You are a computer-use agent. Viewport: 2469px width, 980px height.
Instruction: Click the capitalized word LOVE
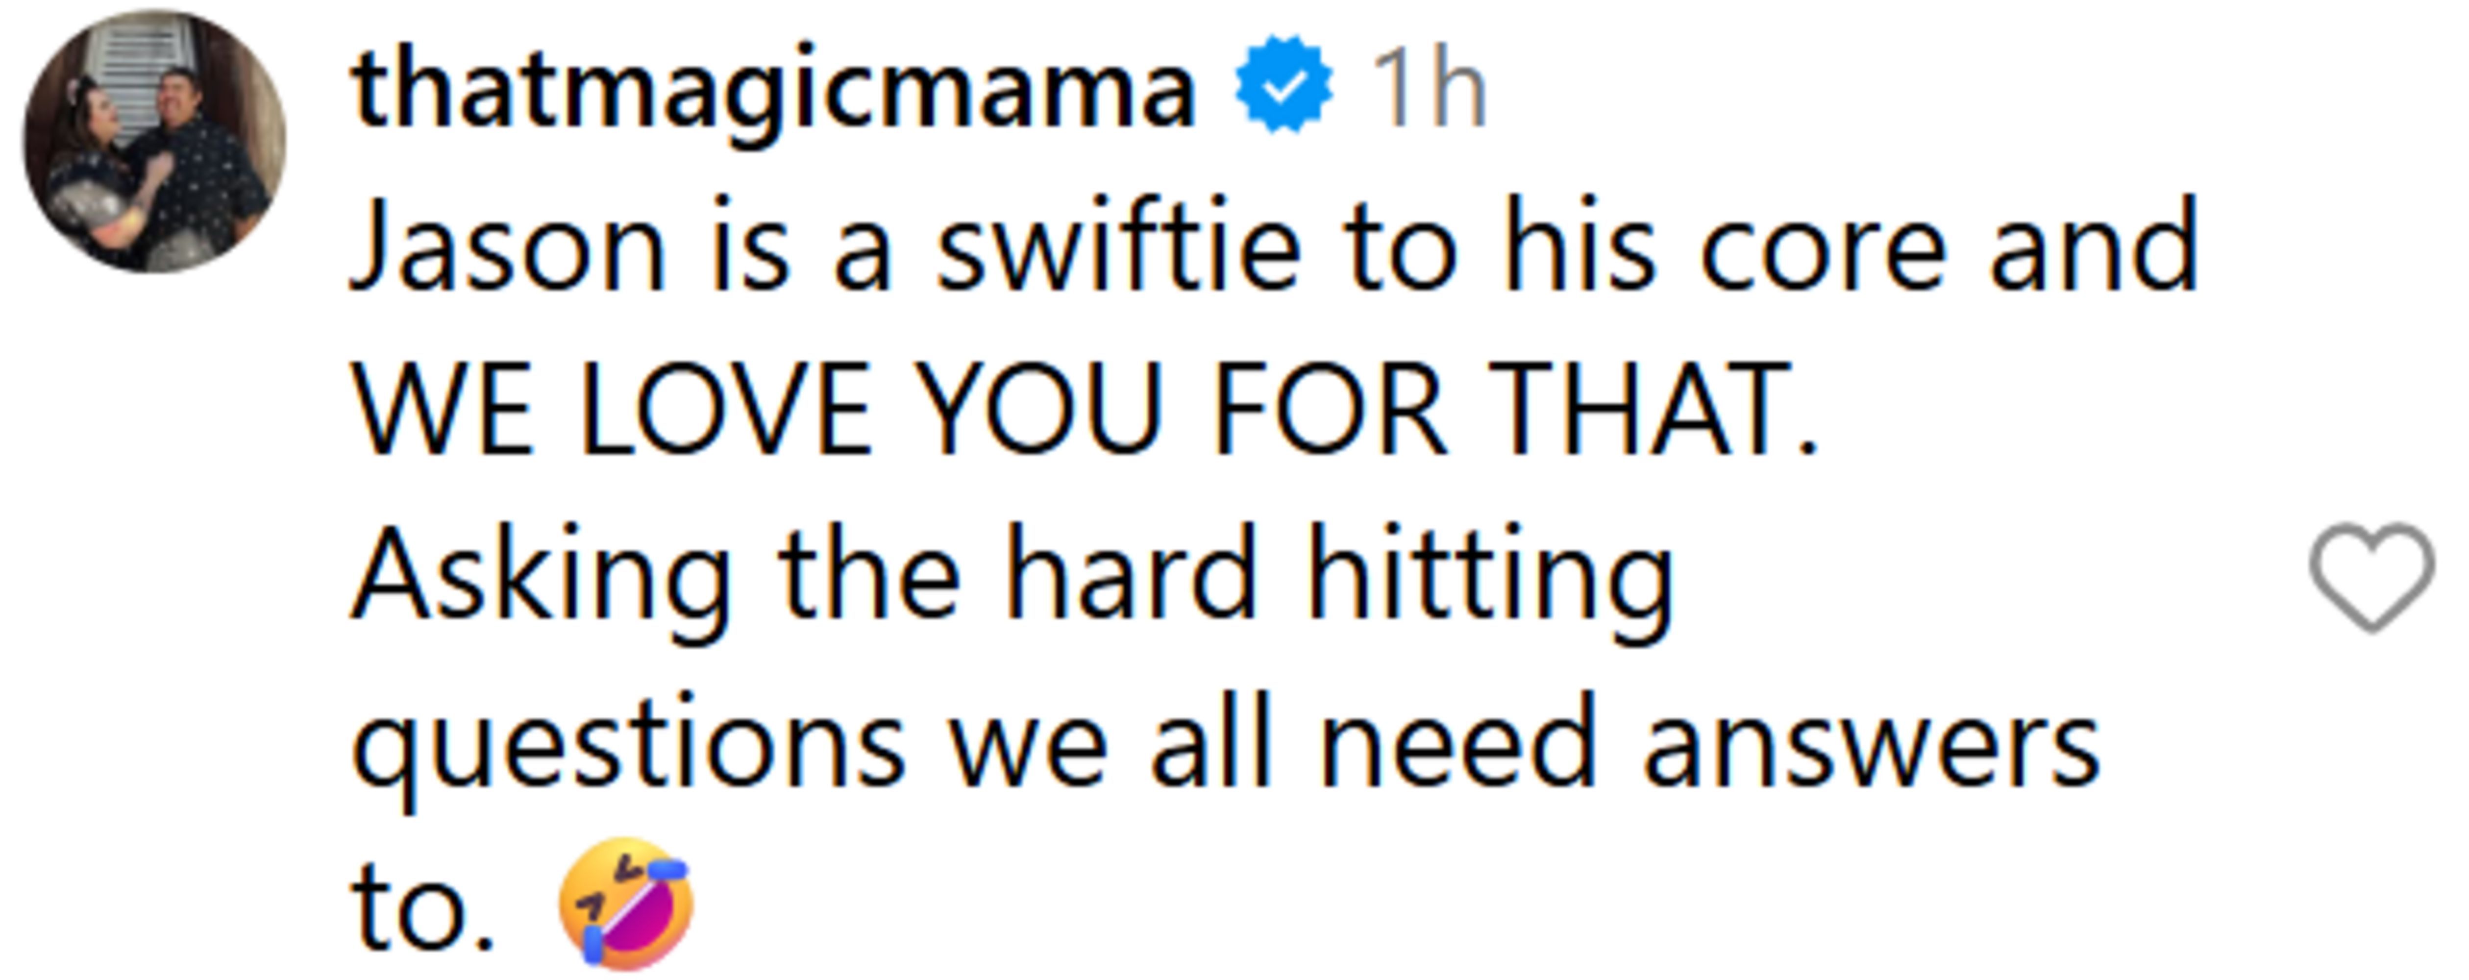pos(725,410)
